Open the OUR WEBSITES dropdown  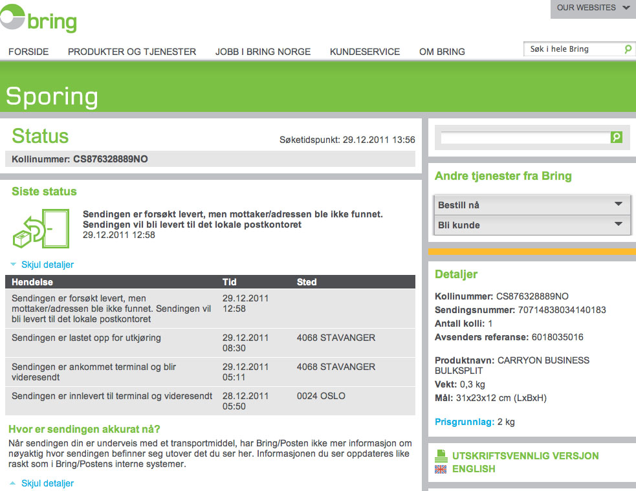(593, 8)
